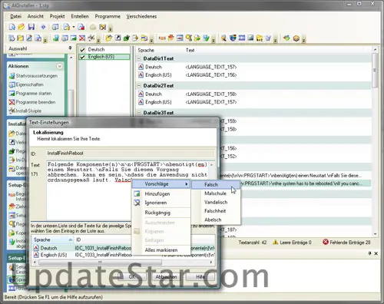
Task: Select Englisch (US) row under DataDir2Text
Action: (254, 102)
